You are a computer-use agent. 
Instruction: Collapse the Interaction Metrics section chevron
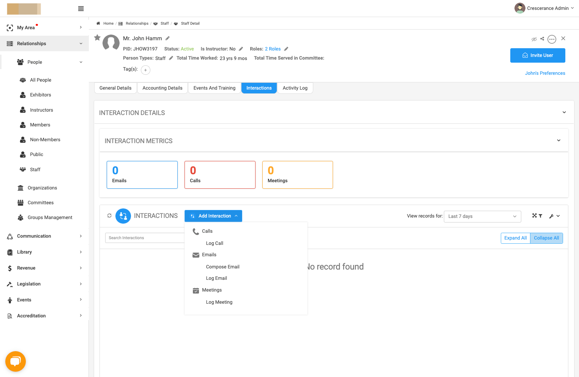(559, 140)
